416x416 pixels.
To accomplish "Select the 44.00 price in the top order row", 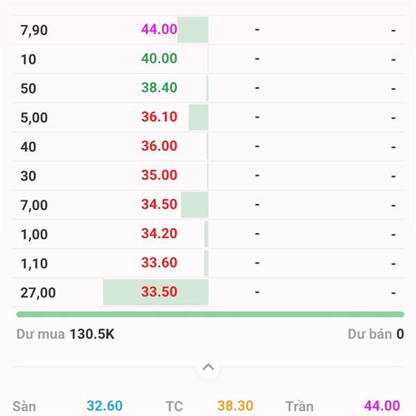I will pos(159,30).
